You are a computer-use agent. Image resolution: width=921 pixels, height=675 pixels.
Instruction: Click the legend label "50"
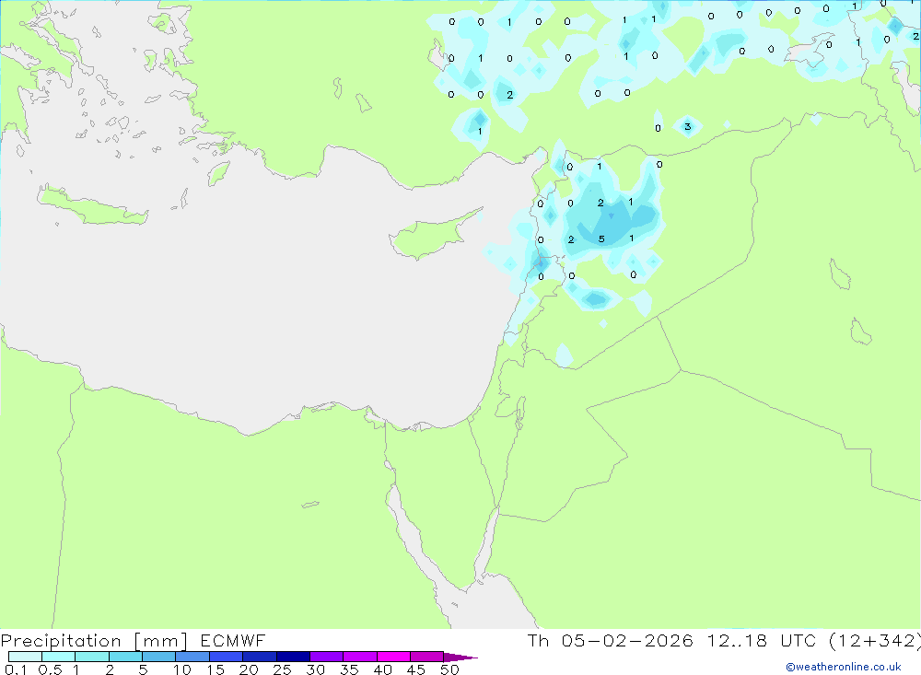click(x=449, y=669)
